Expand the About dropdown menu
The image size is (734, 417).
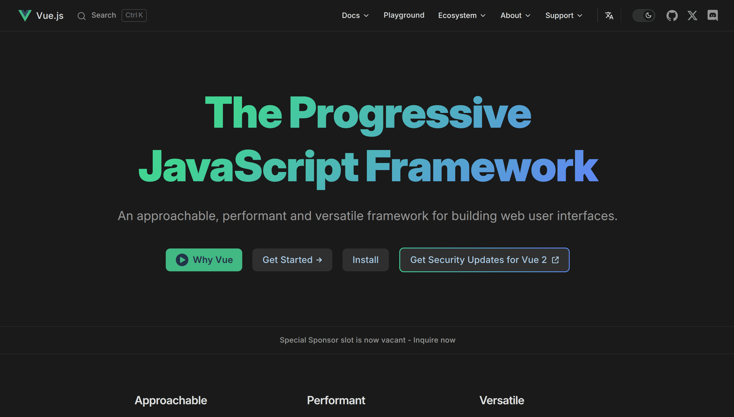point(516,15)
